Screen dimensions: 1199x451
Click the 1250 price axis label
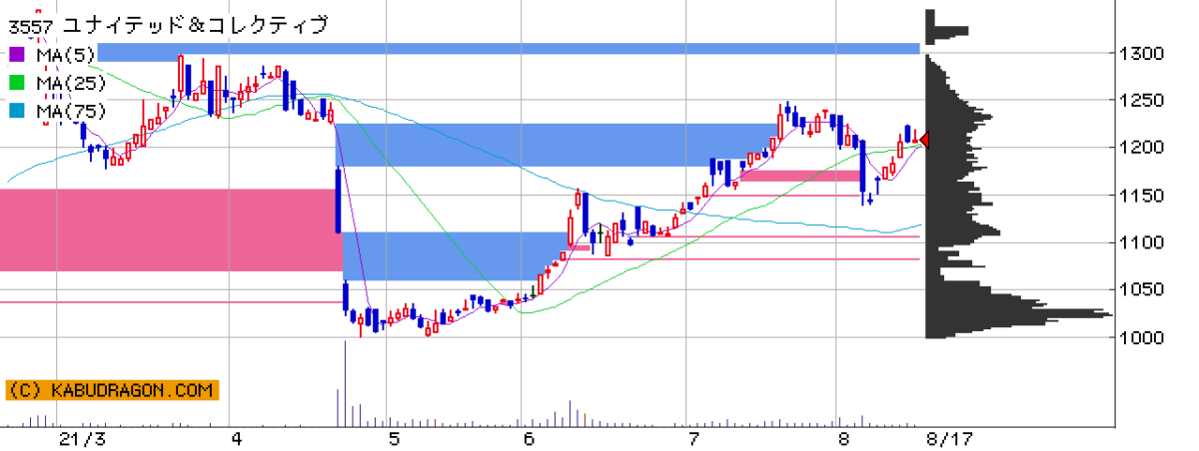(x=1143, y=101)
